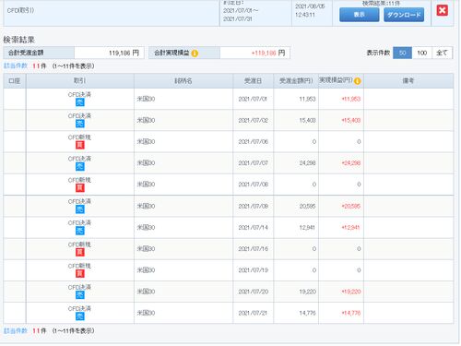Click the date range 2021/07/01～2021/07/31
This screenshot has width=461, height=346.
tap(241, 15)
